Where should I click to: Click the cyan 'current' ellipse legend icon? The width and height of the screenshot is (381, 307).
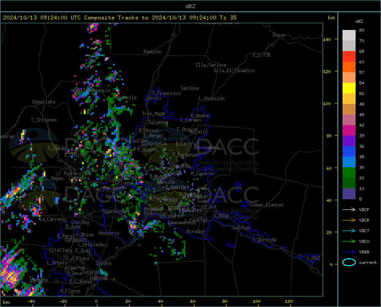(349, 262)
